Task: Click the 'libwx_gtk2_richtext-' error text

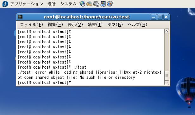Action: coord(142,72)
